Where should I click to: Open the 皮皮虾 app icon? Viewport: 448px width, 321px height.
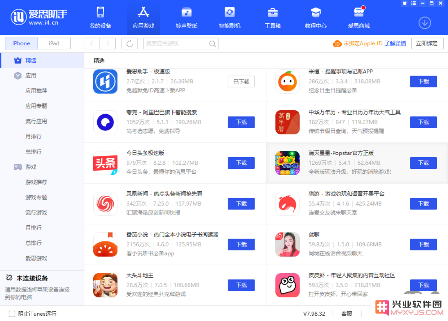[x=288, y=286]
